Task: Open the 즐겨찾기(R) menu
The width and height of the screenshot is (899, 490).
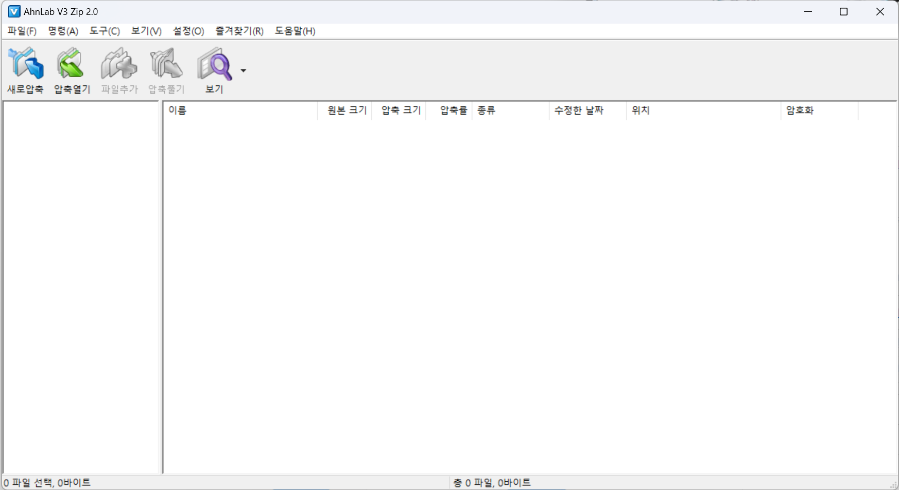Action: 239,31
